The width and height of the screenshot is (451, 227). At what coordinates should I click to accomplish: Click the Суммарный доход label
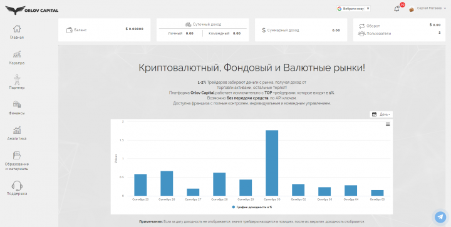point(283,30)
